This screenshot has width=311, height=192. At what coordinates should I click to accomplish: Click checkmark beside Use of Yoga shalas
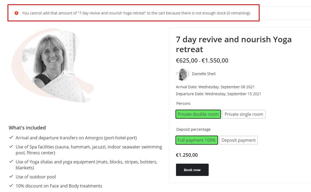tap(11, 162)
